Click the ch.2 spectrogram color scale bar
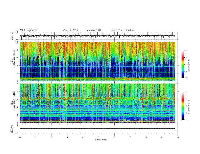The width and height of the screenshot is (200, 154). 183,106
